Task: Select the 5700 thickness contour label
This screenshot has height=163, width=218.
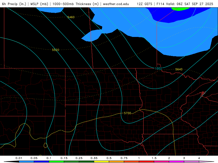Action: pos(128,113)
